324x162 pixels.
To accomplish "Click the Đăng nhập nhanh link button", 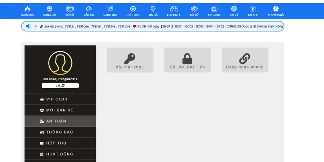I will pyautogui.click(x=245, y=60).
